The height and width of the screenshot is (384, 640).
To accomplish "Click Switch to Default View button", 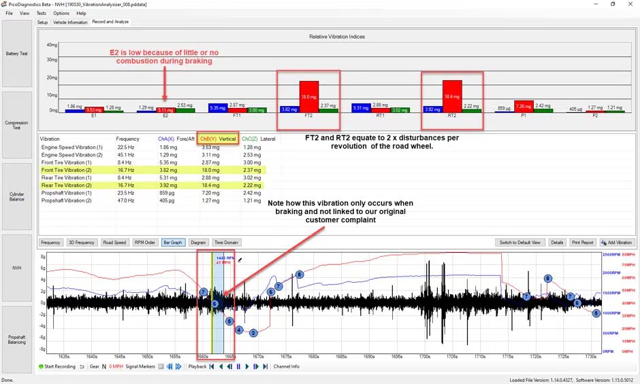I will click(x=519, y=243).
